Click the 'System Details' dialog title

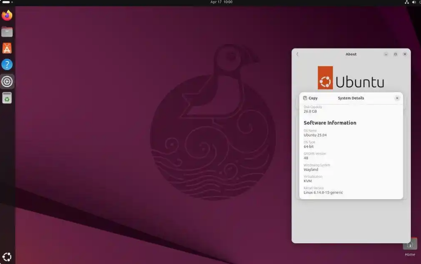351,98
